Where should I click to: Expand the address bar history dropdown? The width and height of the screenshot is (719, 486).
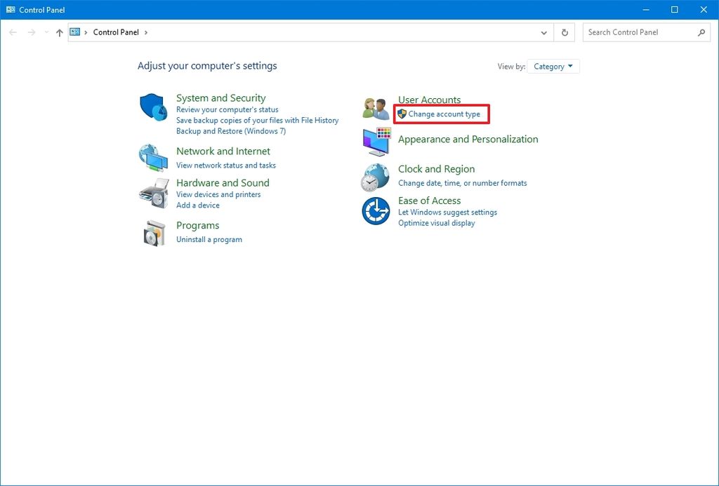pos(543,32)
